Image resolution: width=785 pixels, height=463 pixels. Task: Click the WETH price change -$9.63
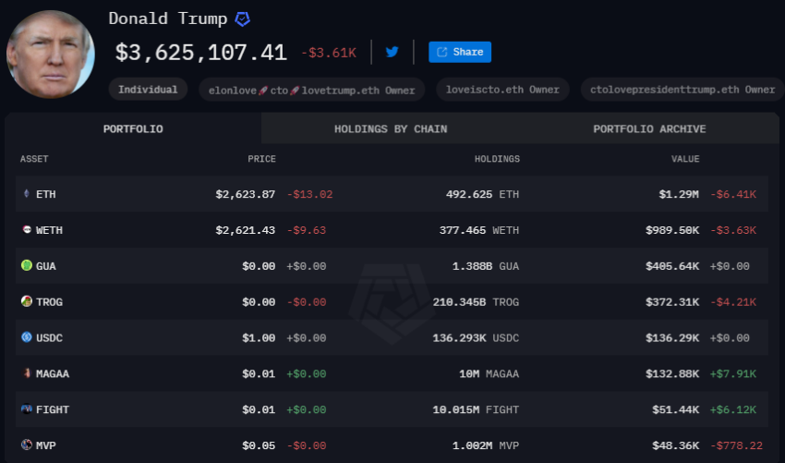tap(307, 230)
